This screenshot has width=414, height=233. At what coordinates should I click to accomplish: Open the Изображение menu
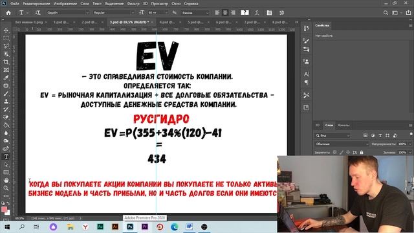tap(65, 4)
